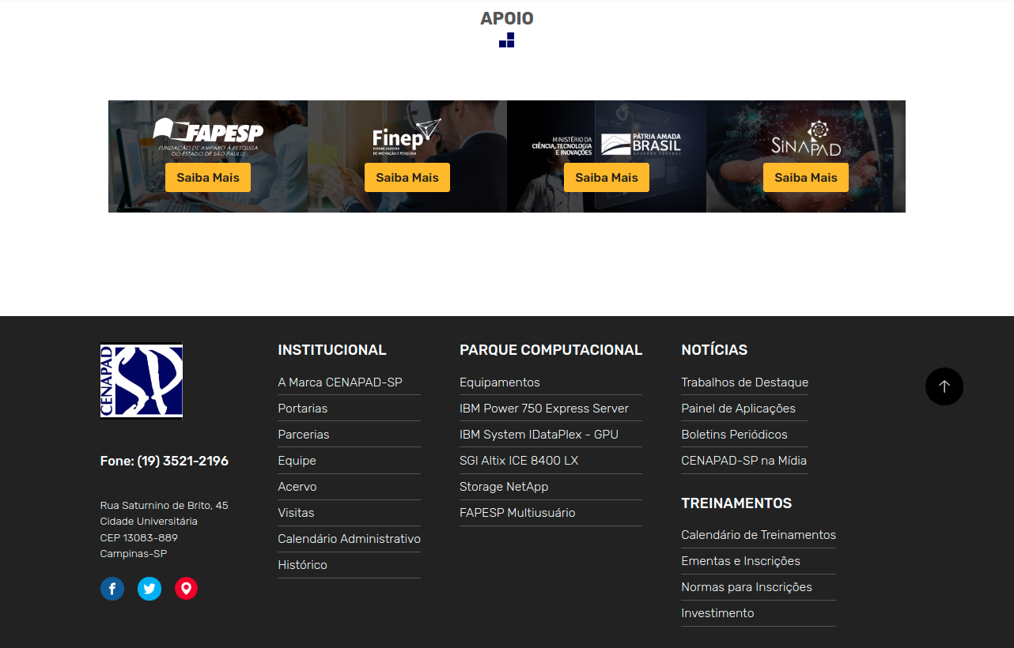Open the A Marca CENAPAD-SP link
This screenshot has height=648, width=1014.
point(340,382)
